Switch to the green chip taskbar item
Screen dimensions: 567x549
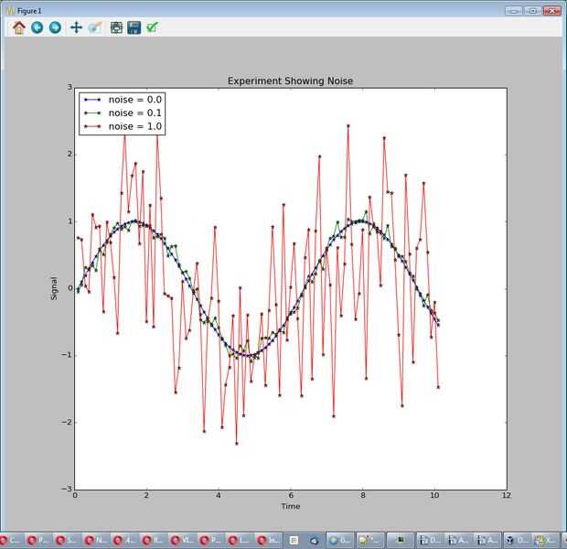pyautogui.click(x=401, y=541)
